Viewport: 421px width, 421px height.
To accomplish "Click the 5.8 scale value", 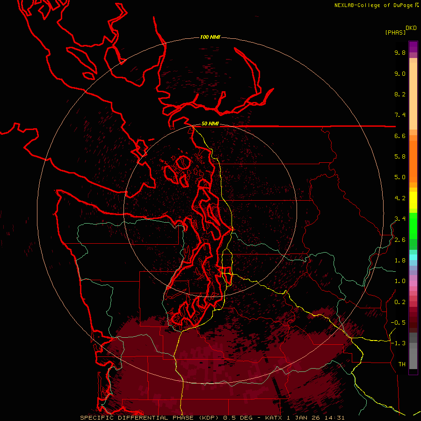I will click(400, 157).
